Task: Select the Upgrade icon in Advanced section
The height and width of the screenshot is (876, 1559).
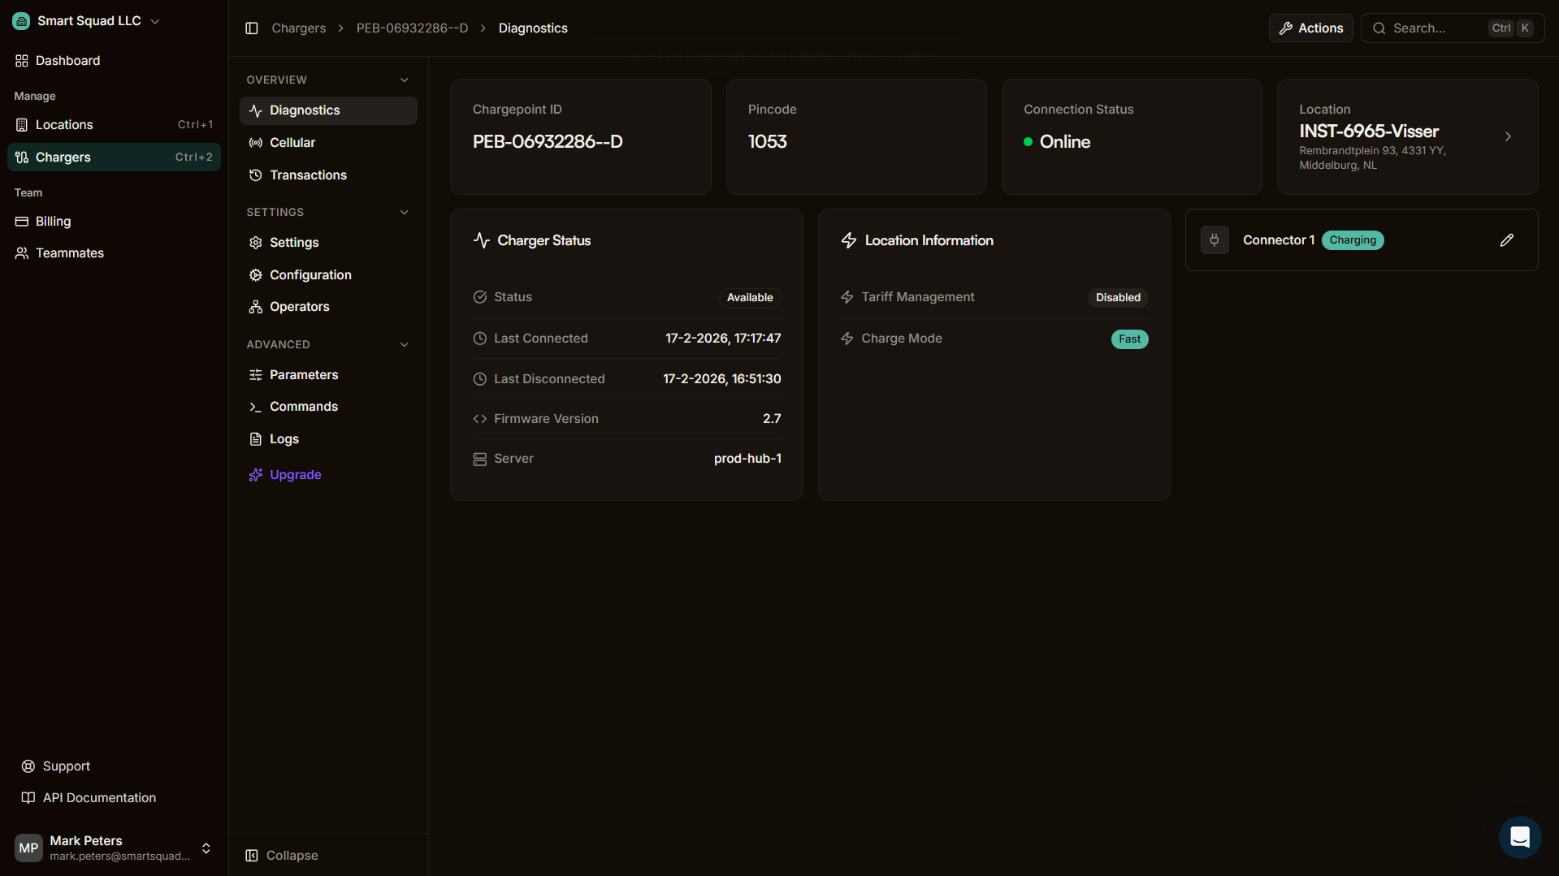Action: pos(255,474)
